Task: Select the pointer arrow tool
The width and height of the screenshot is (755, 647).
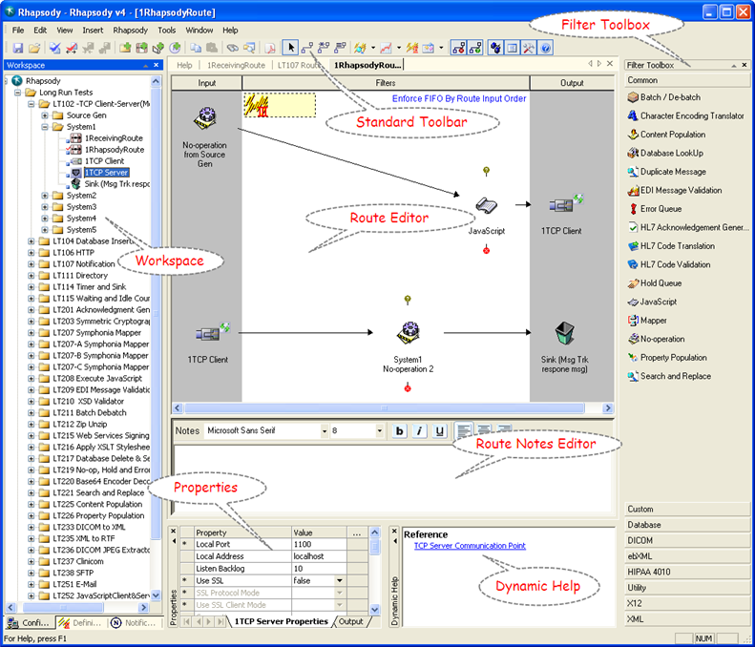Action: click(x=290, y=48)
